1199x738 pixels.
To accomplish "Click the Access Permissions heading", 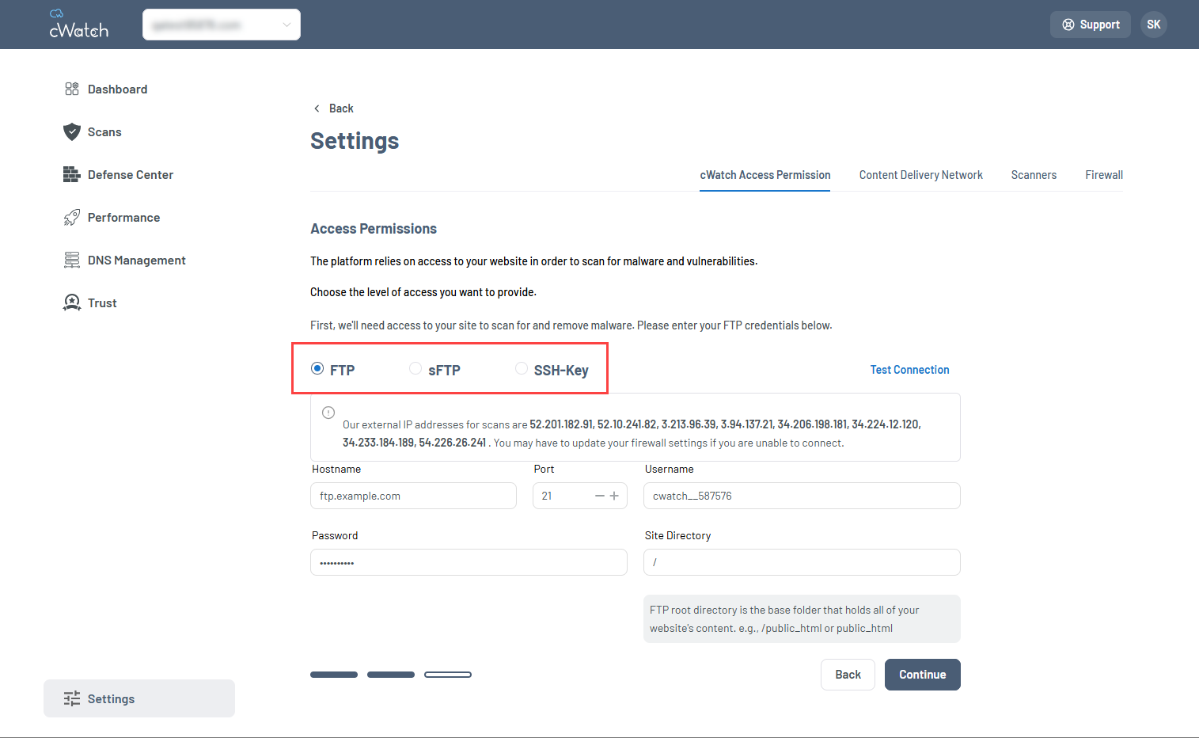I will tap(374, 229).
